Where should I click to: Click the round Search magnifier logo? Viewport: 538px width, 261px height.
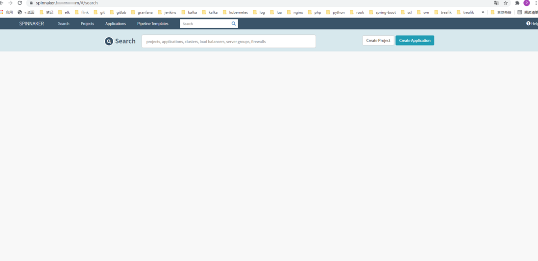click(109, 42)
